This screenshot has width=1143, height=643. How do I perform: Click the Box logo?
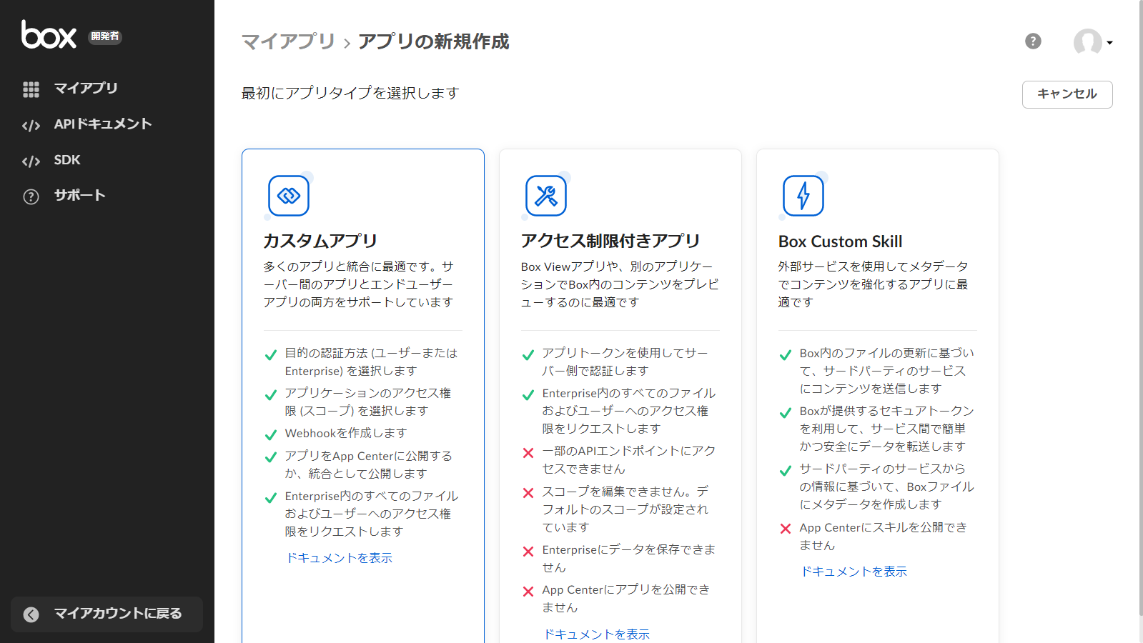point(49,34)
